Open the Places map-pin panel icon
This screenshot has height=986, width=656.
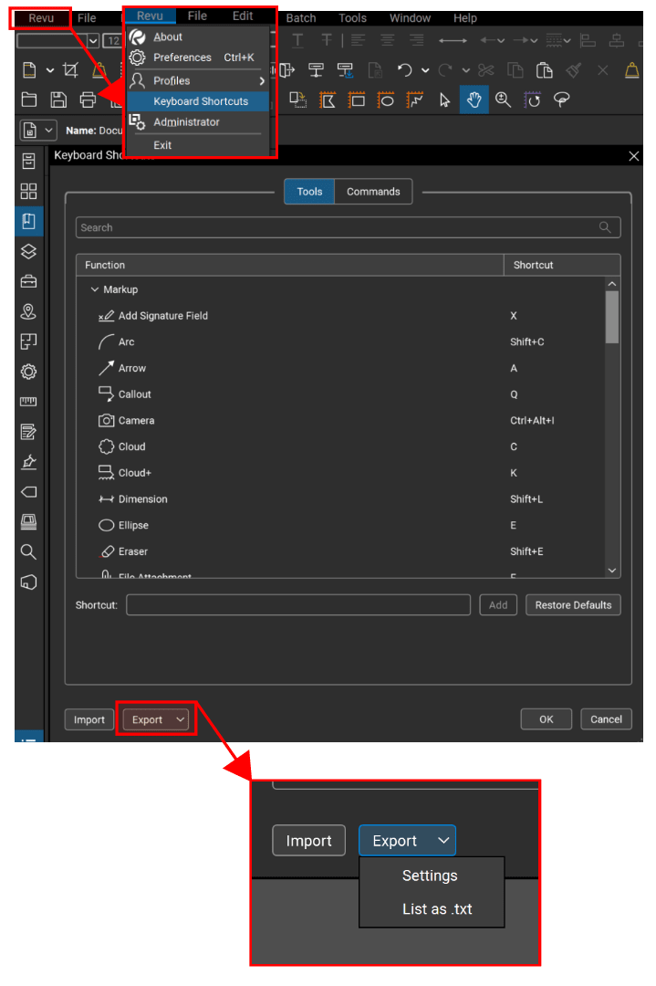[28, 311]
